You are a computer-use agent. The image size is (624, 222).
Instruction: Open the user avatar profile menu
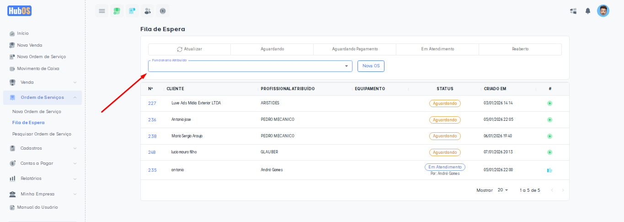[603, 11]
